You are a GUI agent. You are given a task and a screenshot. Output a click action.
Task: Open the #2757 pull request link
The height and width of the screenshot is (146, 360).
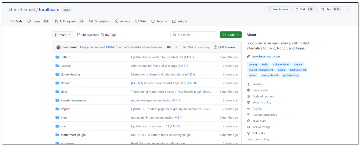183,66
